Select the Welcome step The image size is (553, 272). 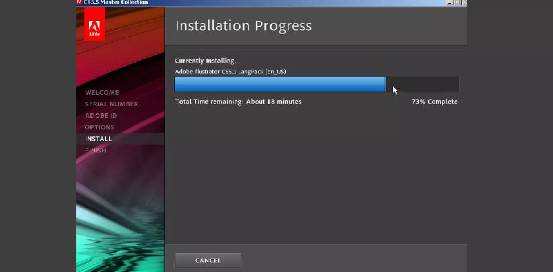(x=102, y=92)
